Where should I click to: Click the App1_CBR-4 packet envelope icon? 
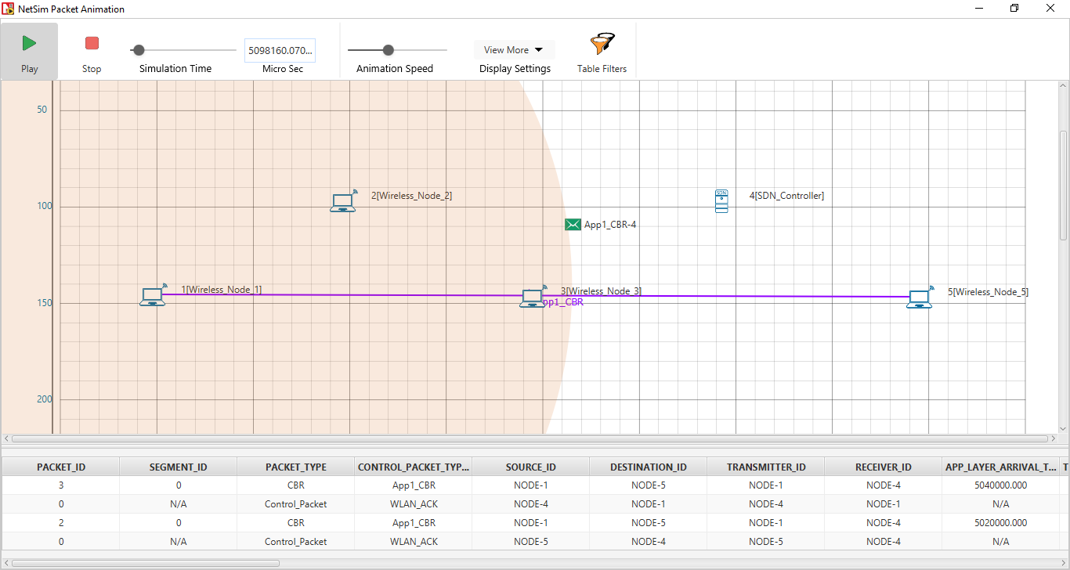coord(573,225)
